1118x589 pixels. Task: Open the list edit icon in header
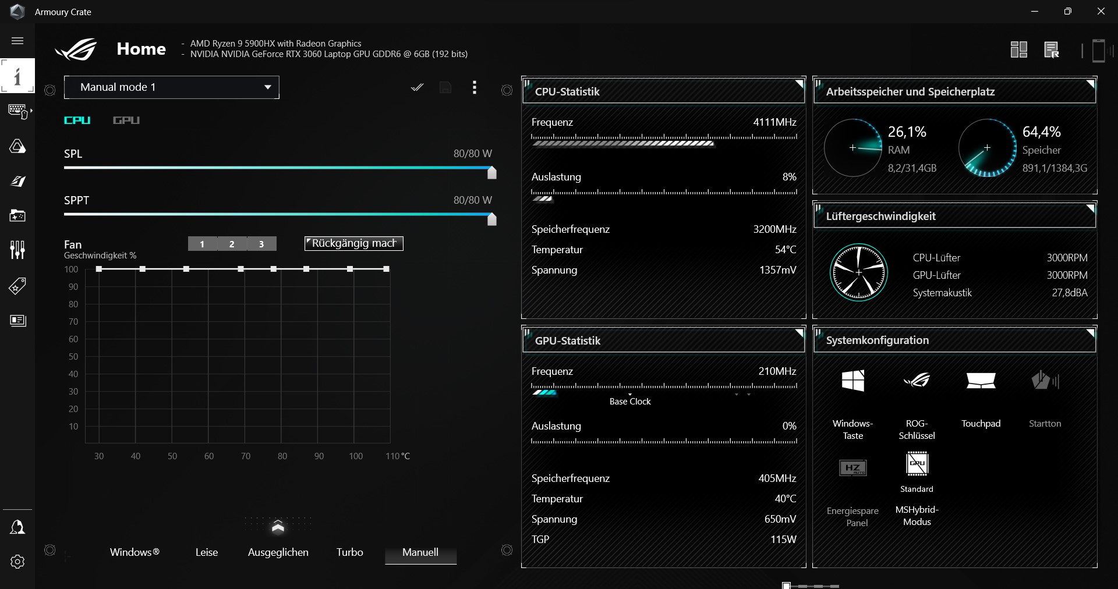(x=1052, y=49)
